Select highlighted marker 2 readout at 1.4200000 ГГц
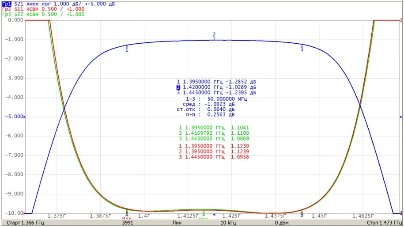This screenshot has height=227, width=404. 216,87
